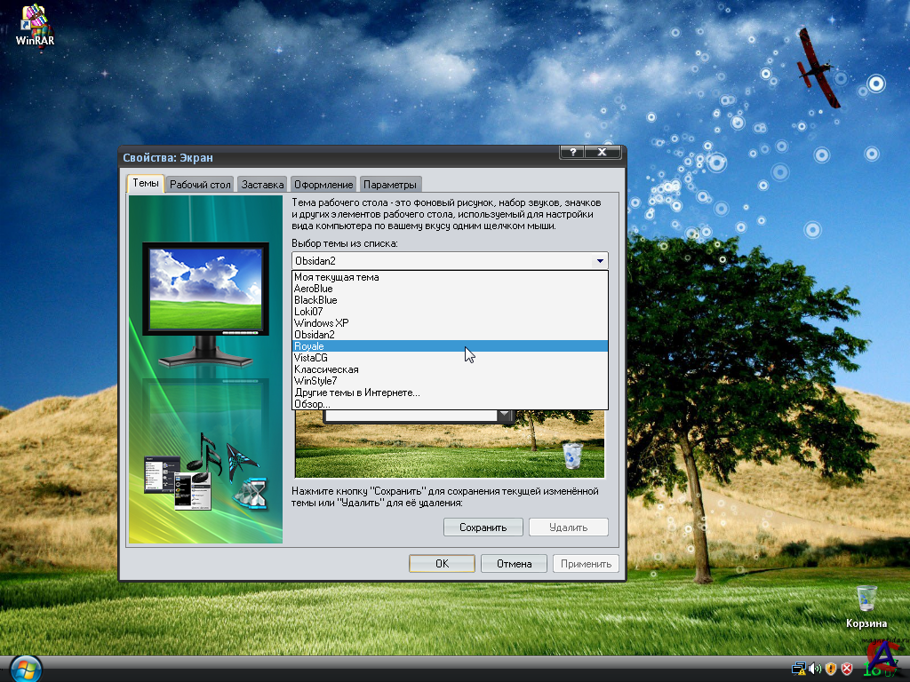Click the yellow security shield tray icon
The height and width of the screenshot is (682, 910).
[831, 669]
